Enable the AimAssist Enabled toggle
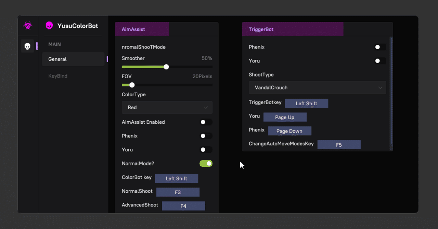 (206, 122)
